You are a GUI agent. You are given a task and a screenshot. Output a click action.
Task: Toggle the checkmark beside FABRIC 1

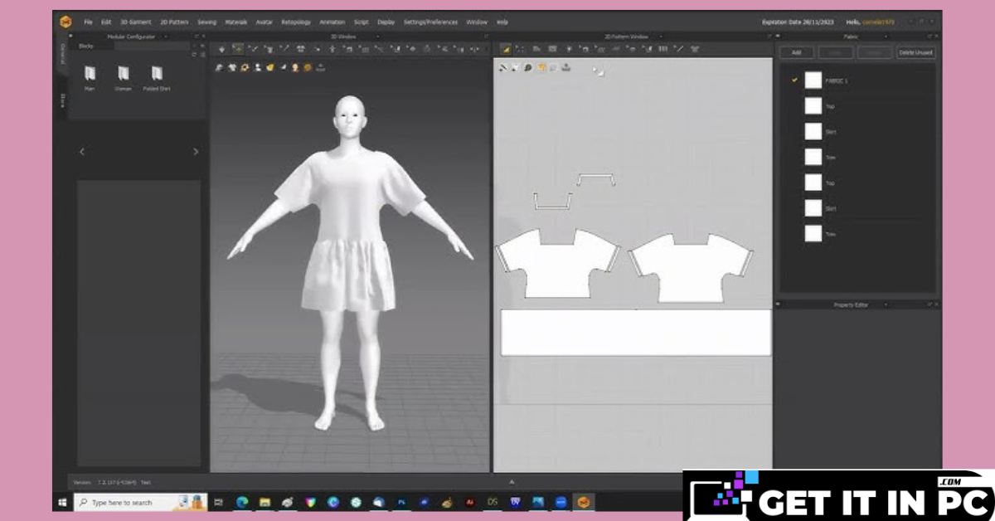coord(794,80)
